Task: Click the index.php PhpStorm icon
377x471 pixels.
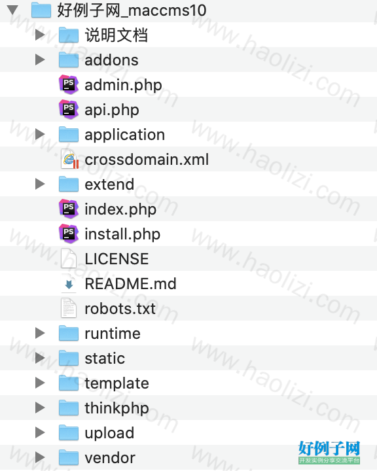Action: pyautogui.click(x=69, y=209)
